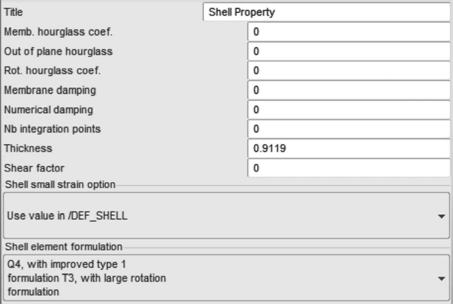
Task: Click the arrow of the Q4 formulation combo box
Action: 441,279
